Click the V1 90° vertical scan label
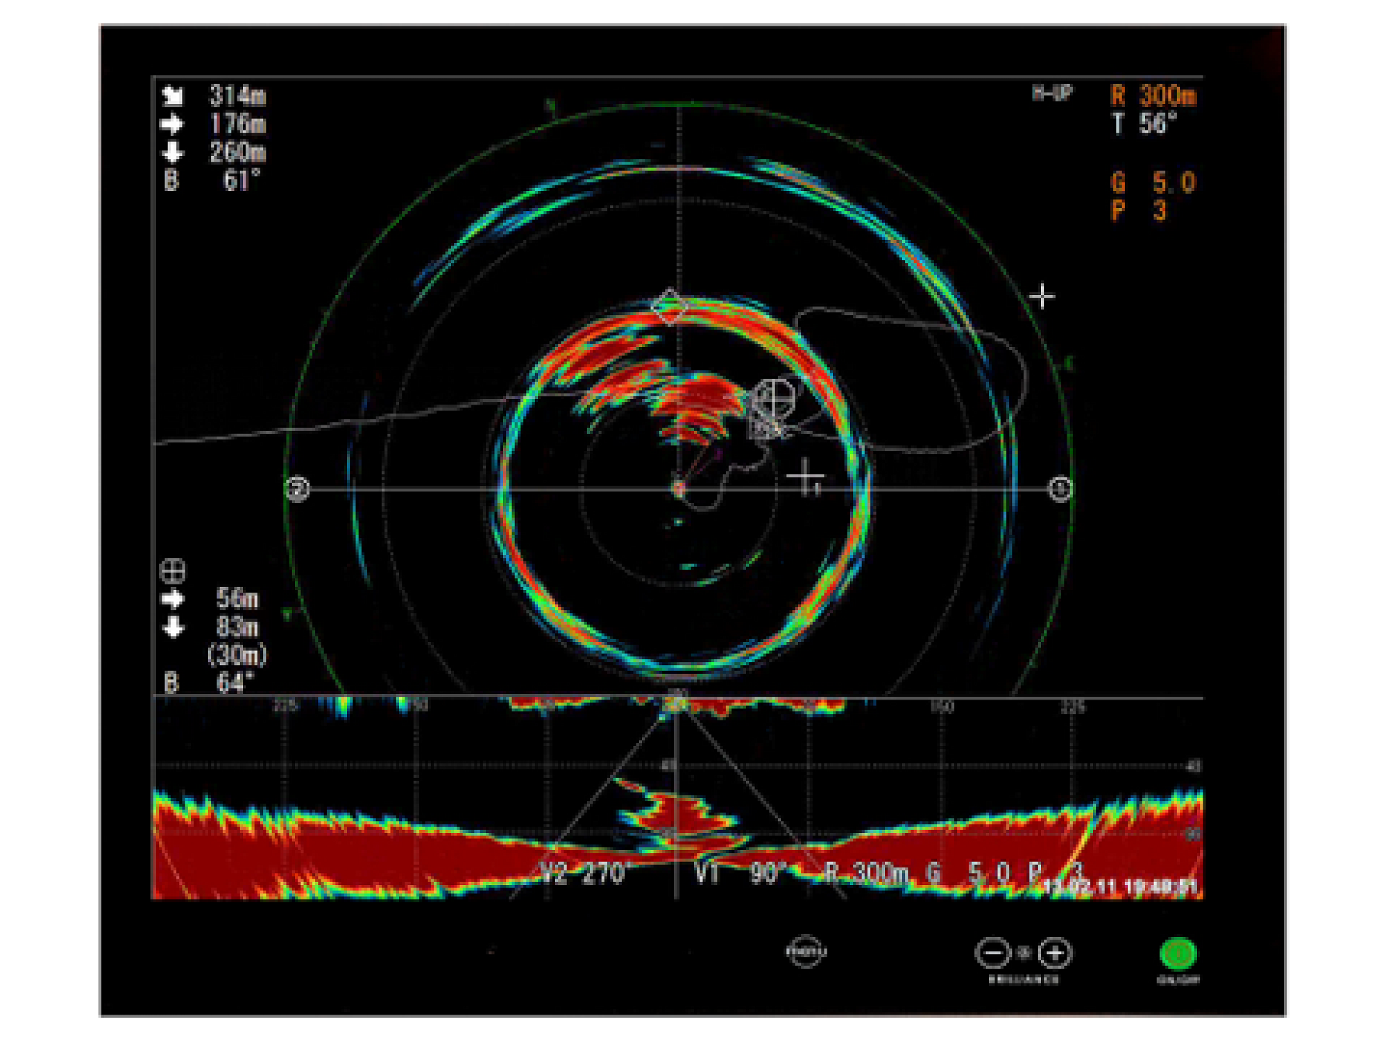This screenshot has height=1041, width=1388. click(x=740, y=872)
